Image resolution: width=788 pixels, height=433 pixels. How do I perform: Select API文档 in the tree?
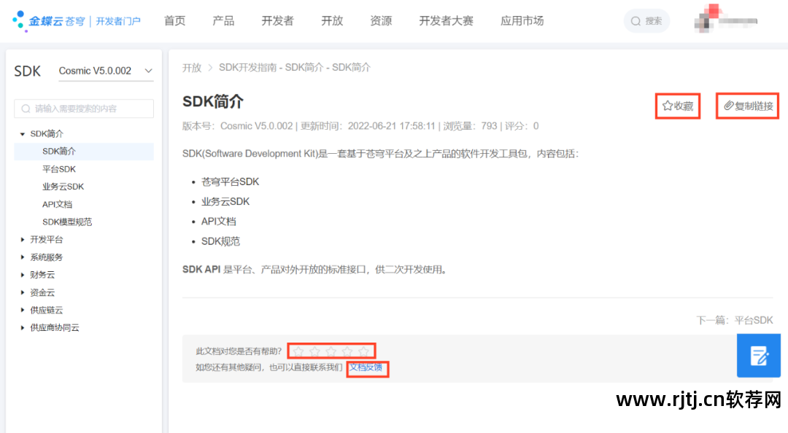pyautogui.click(x=58, y=204)
